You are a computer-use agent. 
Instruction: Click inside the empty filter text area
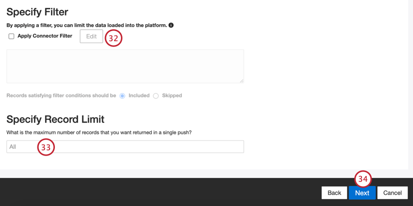[x=125, y=66]
